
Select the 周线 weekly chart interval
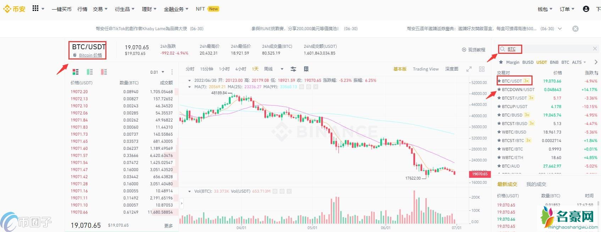coord(269,69)
